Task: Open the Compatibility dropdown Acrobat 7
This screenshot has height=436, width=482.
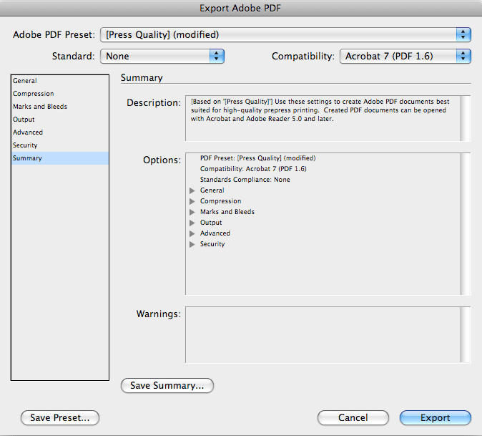Action: (405, 57)
